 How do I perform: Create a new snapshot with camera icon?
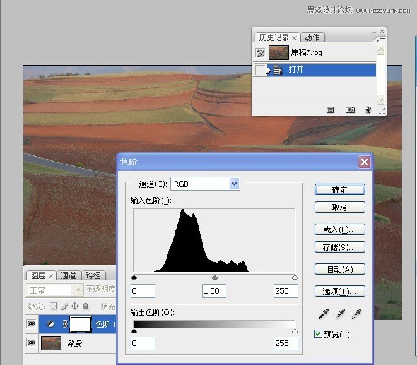coord(350,110)
